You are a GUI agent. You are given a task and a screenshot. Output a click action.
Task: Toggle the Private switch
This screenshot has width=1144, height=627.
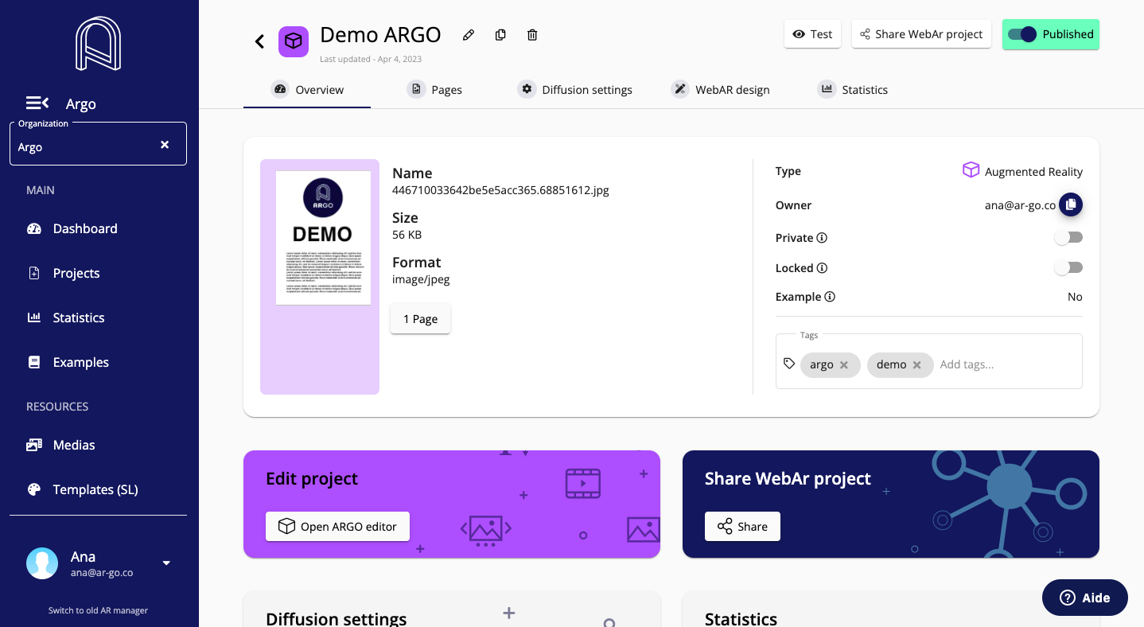[x=1068, y=237]
